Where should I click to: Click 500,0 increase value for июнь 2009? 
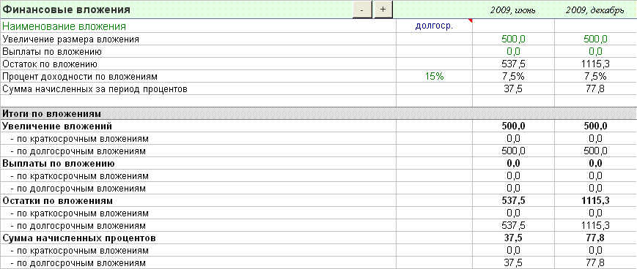coord(514,39)
